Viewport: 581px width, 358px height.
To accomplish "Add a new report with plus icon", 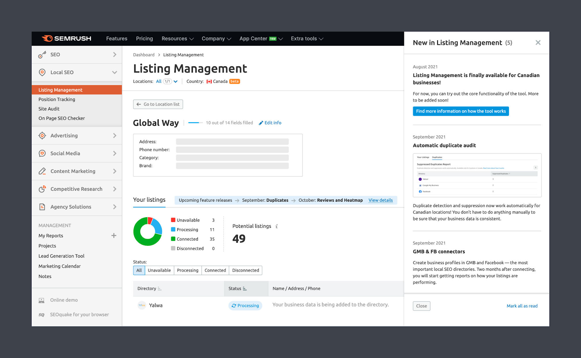I will (114, 235).
